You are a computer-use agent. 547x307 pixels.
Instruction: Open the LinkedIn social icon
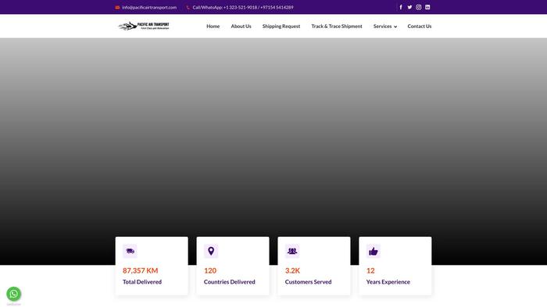pos(427,7)
